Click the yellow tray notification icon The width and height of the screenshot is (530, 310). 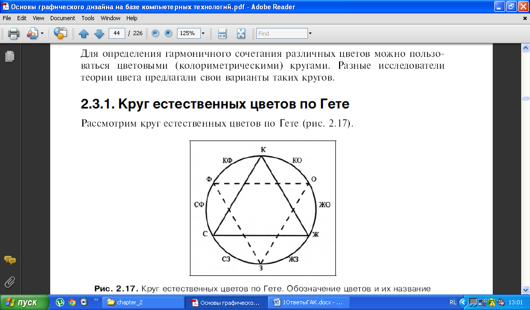(492, 302)
